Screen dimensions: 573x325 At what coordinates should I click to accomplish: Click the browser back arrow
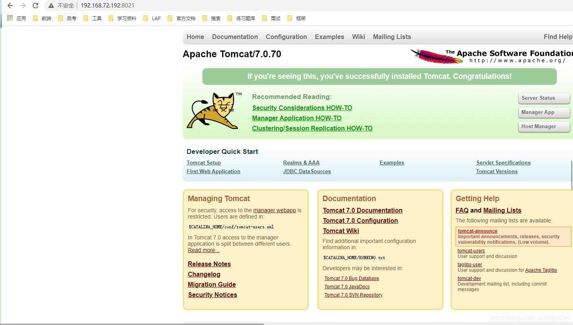[x=10, y=6]
